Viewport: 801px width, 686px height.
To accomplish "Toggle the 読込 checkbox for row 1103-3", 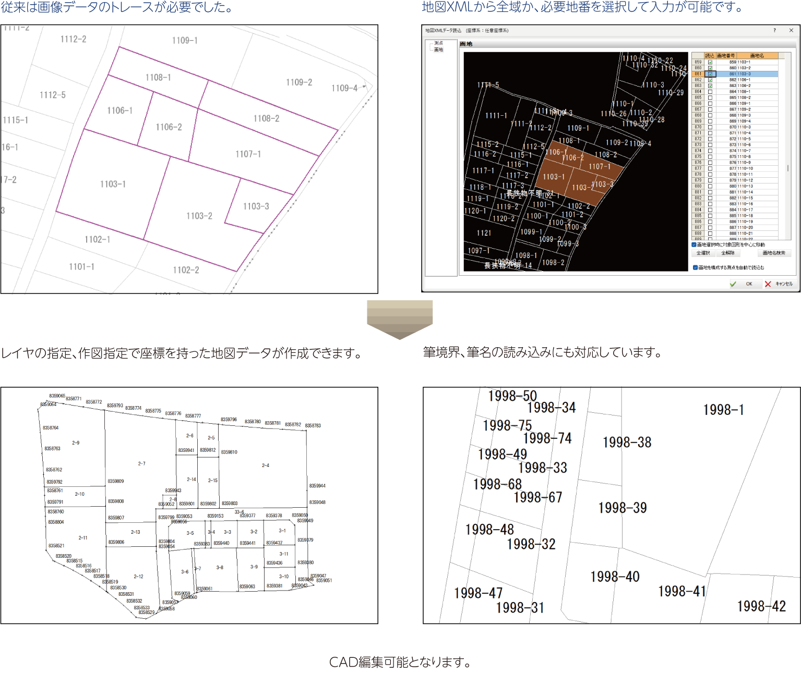I will click(x=710, y=74).
